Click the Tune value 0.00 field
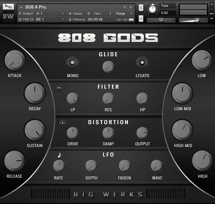Screen dimensions: 215x204 point(168,13)
